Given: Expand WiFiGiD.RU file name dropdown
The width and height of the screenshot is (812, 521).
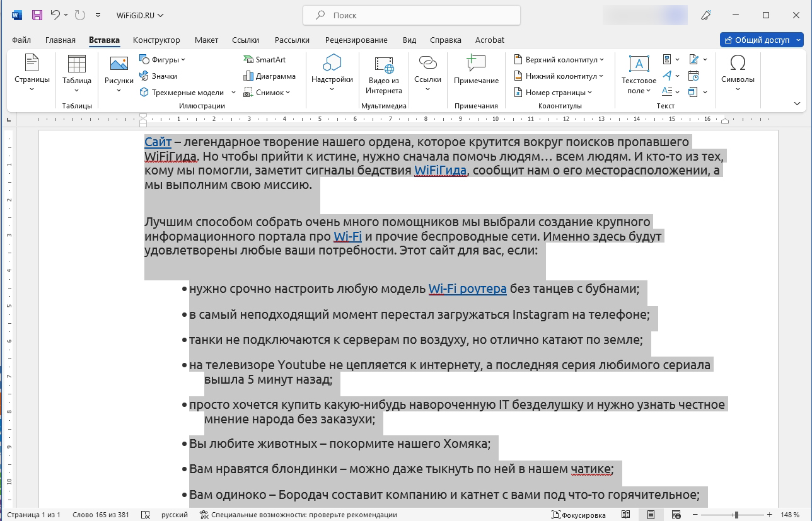Looking at the screenshot, I should [x=160, y=15].
